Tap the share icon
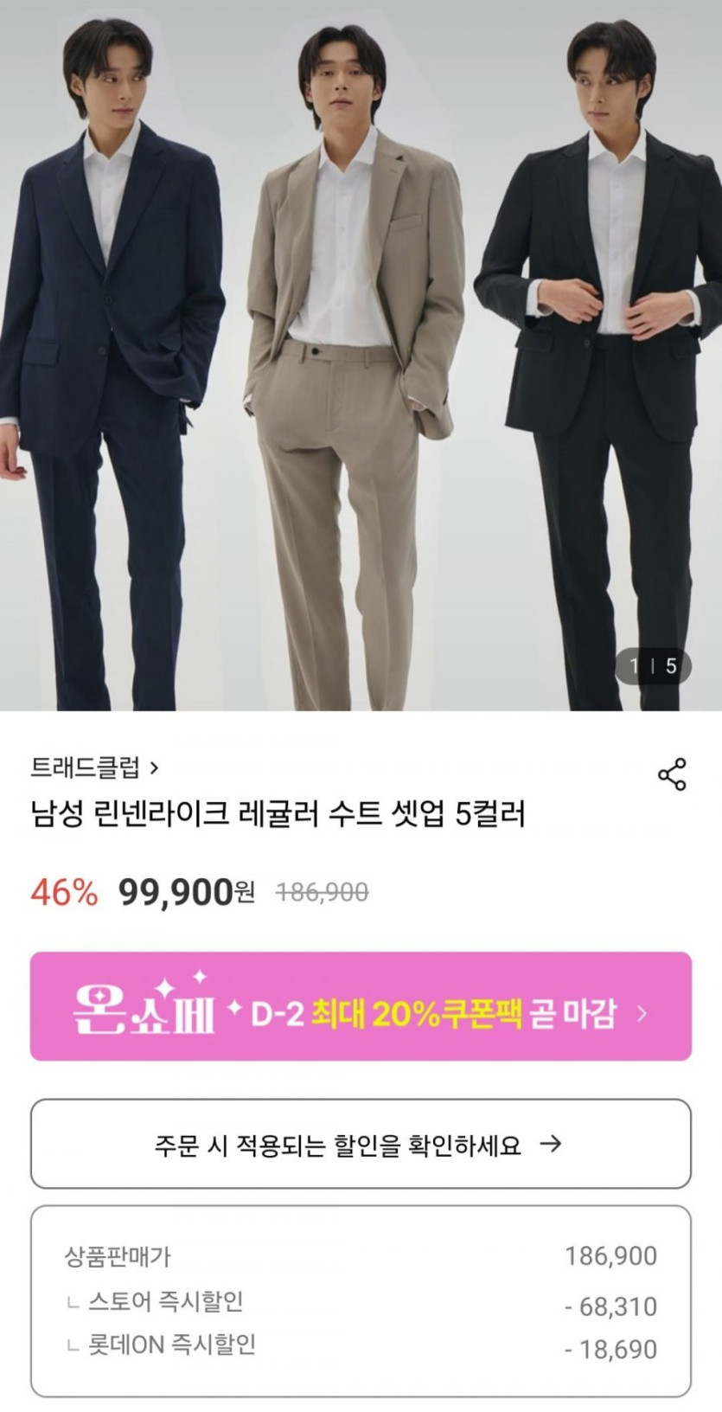722x1412 pixels. tap(672, 774)
